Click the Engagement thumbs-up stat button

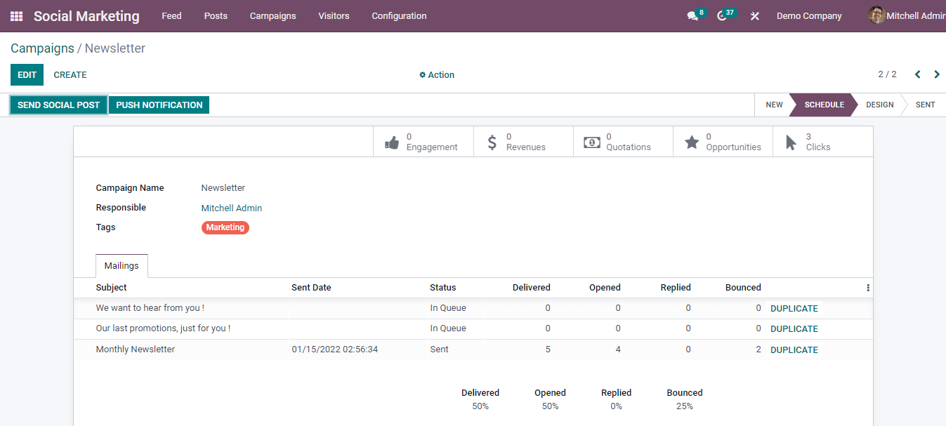point(423,142)
